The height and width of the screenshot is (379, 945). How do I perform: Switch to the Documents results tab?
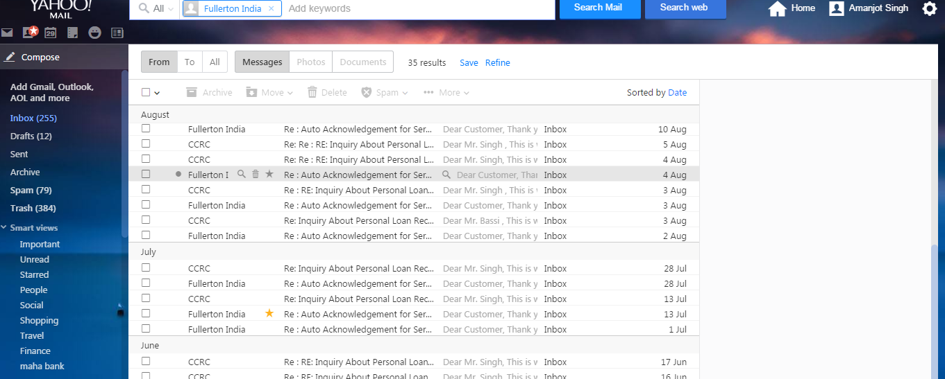point(362,62)
